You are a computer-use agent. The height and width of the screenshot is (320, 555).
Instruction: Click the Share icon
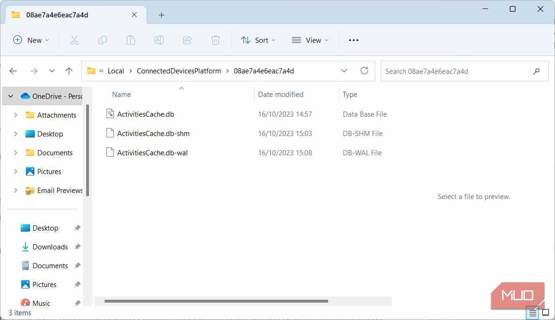pos(187,40)
